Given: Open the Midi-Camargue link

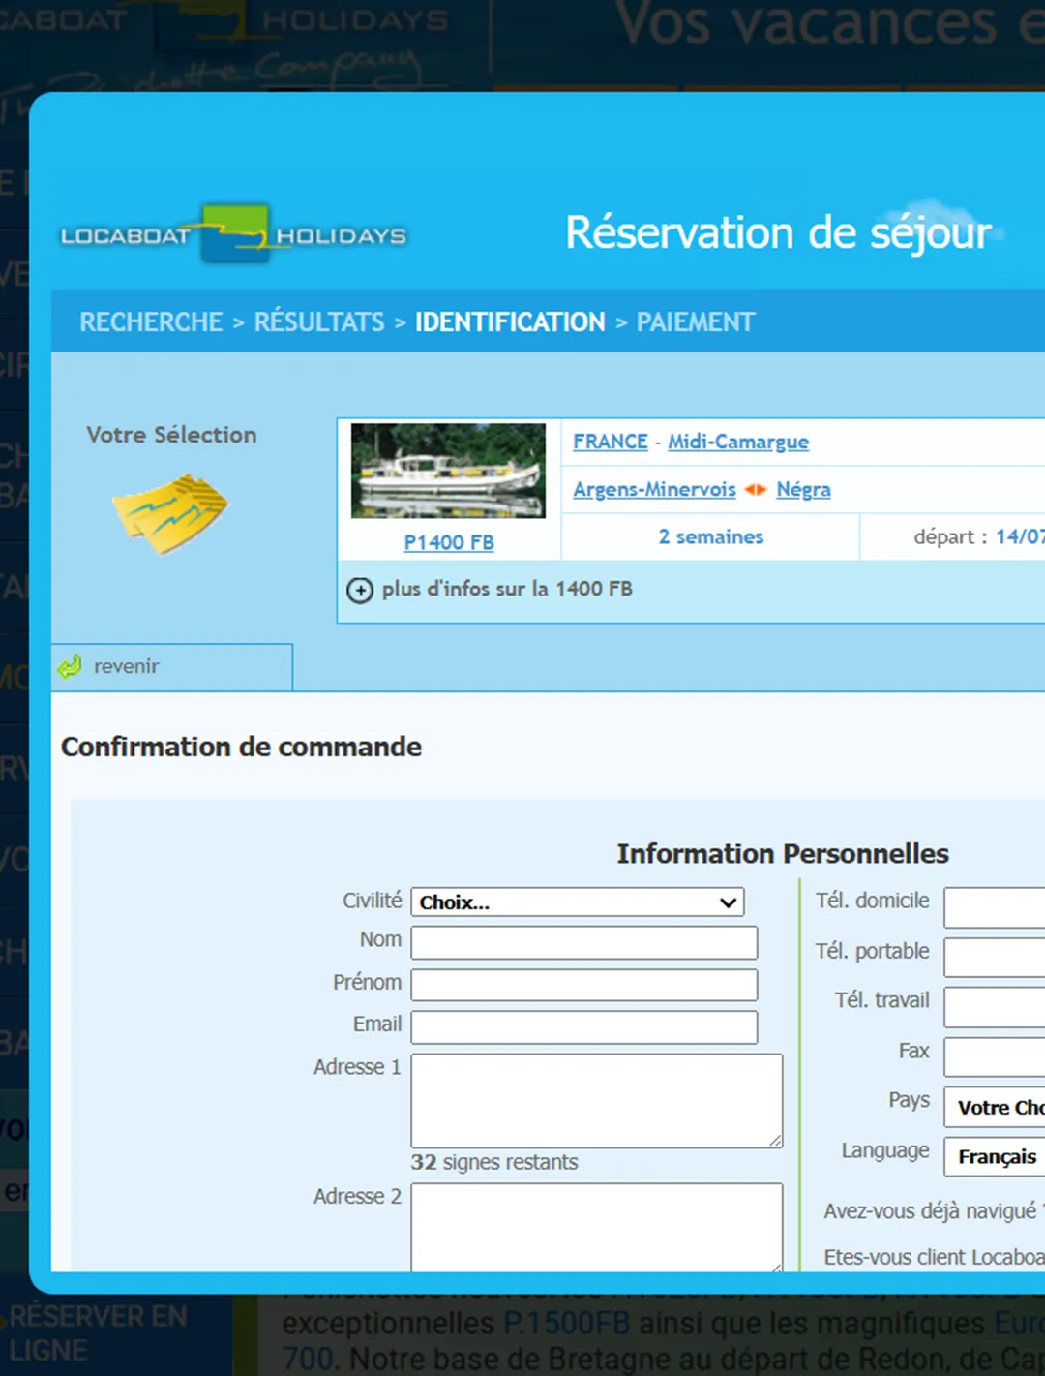Looking at the screenshot, I should coord(738,442).
